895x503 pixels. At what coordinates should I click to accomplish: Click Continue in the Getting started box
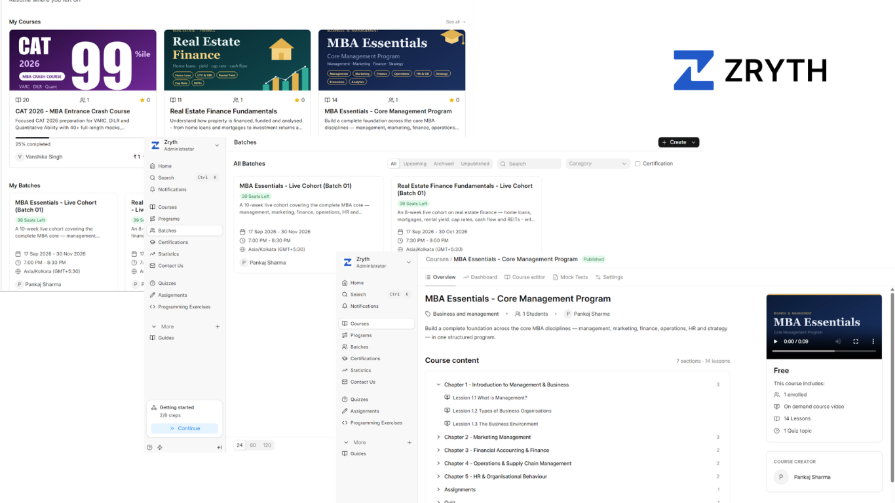click(x=185, y=428)
